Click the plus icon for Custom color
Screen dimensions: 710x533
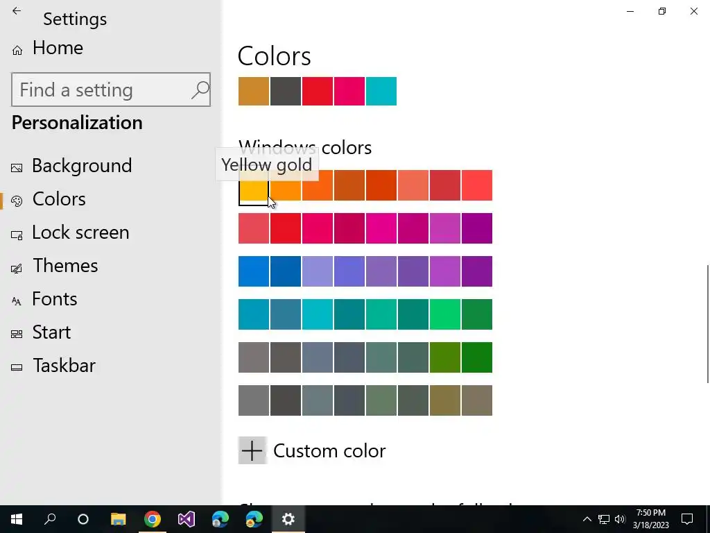[x=252, y=450]
